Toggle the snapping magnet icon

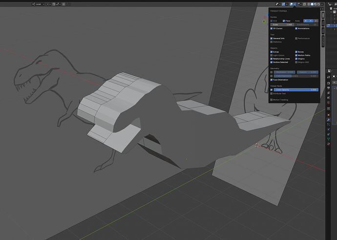54,4
